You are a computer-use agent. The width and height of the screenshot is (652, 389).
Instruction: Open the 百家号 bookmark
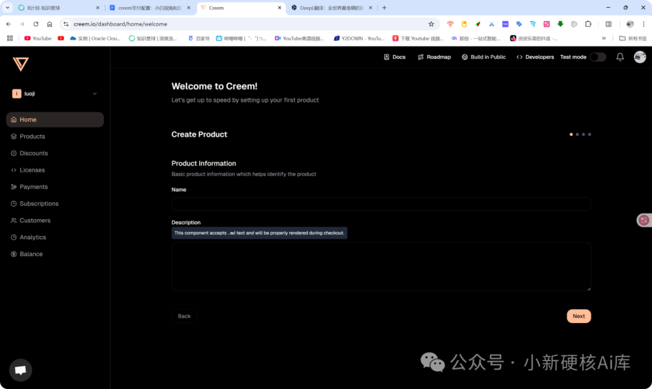click(199, 38)
